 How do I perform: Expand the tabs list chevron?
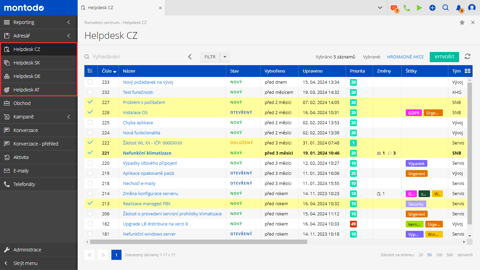point(380,8)
